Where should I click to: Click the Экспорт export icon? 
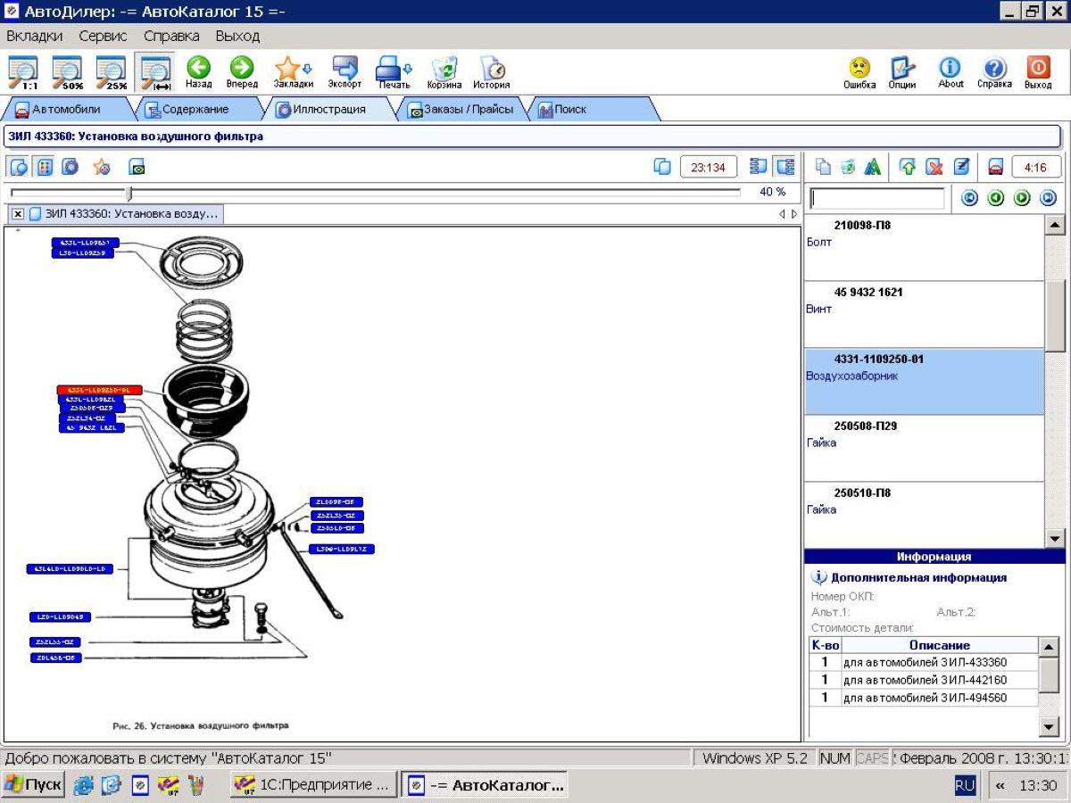coord(345,72)
